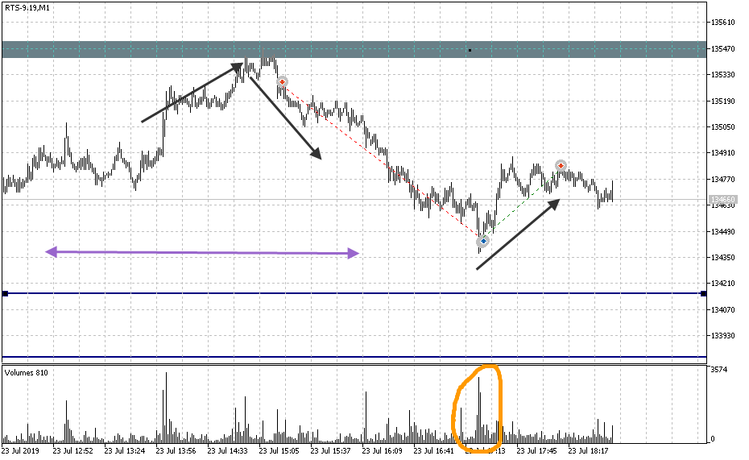Click the red sell marker near 135330

click(x=282, y=82)
